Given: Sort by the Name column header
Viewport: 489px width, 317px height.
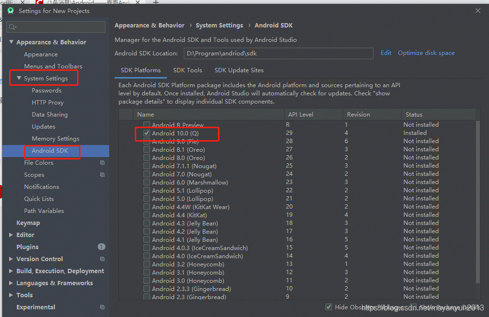Looking at the screenshot, I should (208, 114).
